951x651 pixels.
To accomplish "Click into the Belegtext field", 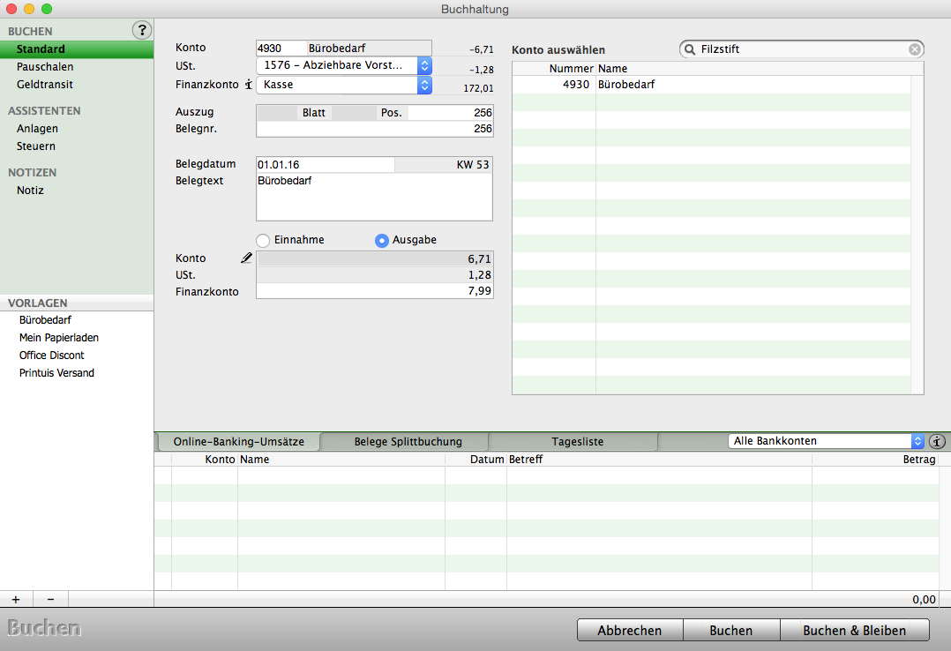I will [374, 197].
